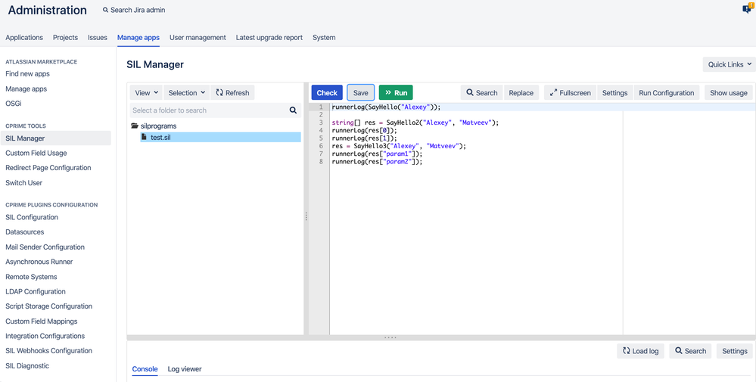Click the console Search button
The image size is (756, 382).
click(x=690, y=351)
